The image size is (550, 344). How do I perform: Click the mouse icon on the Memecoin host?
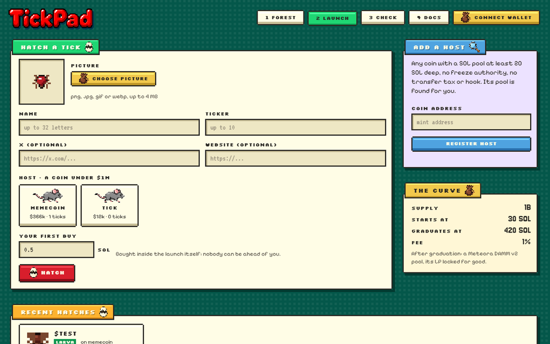point(48,196)
